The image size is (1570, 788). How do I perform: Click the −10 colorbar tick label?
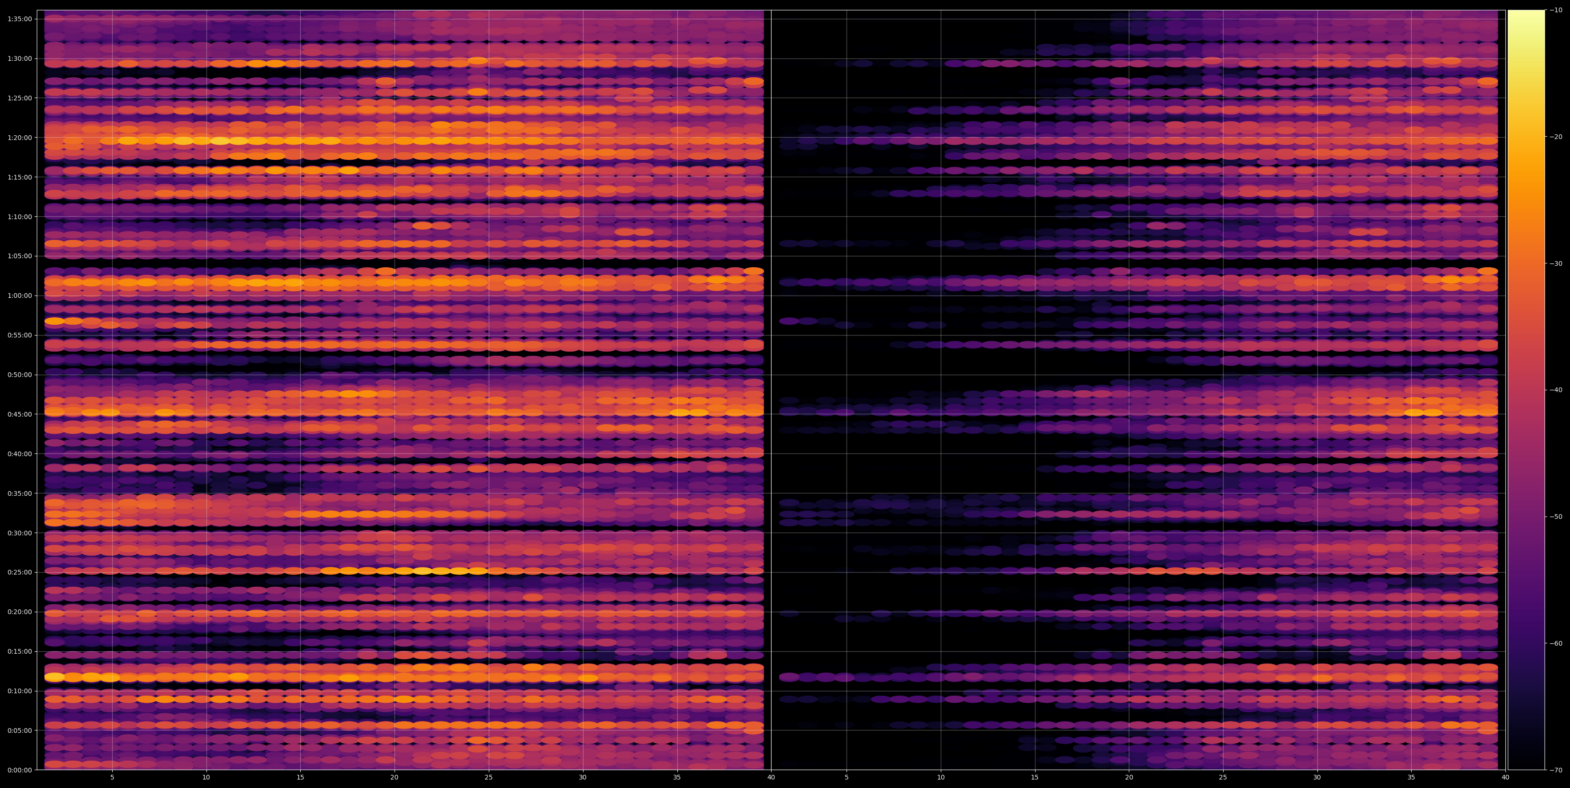click(x=1556, y=10)
